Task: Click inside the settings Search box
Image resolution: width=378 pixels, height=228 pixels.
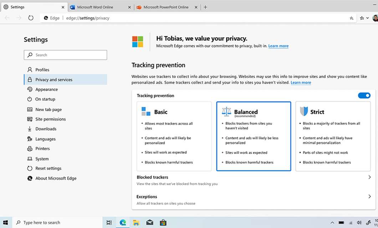Action: tap(65, 55)
